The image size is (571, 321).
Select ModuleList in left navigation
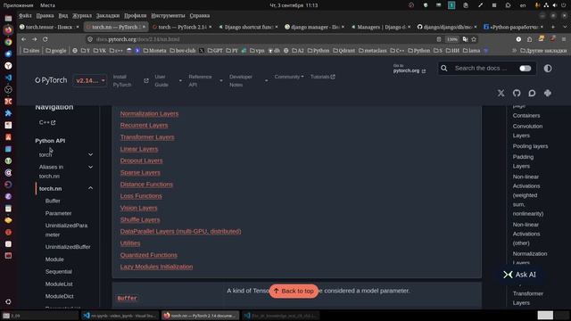pyautogui.click(x=59, y=284)
